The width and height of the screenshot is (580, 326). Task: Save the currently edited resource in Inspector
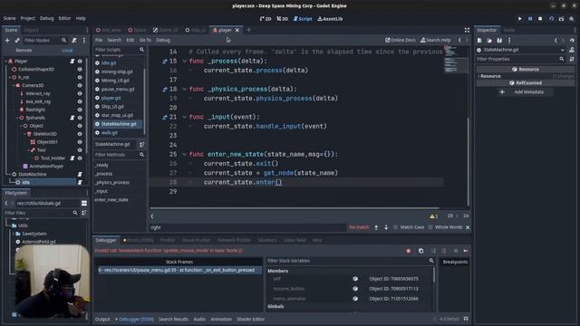(x=499, y=40)
